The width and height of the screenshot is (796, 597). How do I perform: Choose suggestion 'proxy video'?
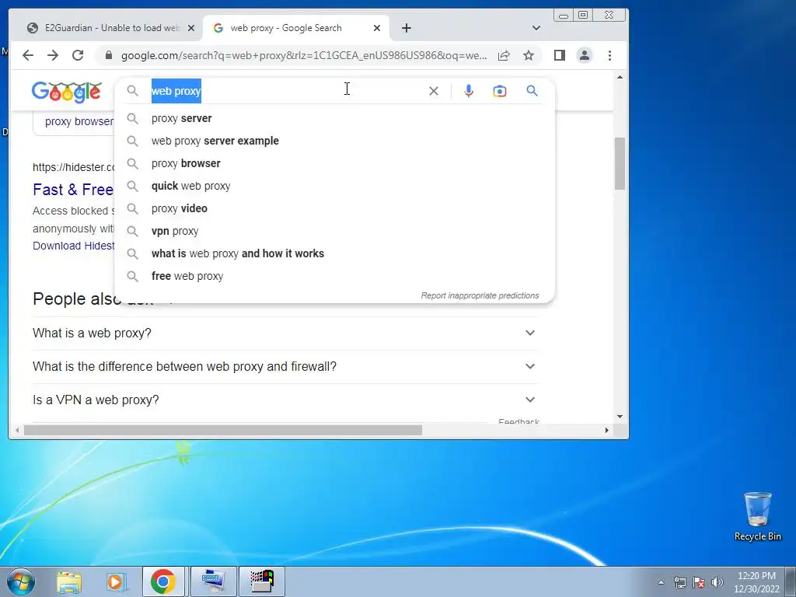tap(334, 208)
